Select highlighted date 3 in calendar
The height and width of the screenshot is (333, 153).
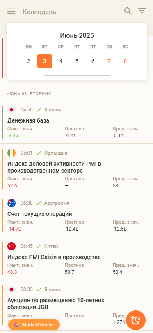[x=45, y=61]
